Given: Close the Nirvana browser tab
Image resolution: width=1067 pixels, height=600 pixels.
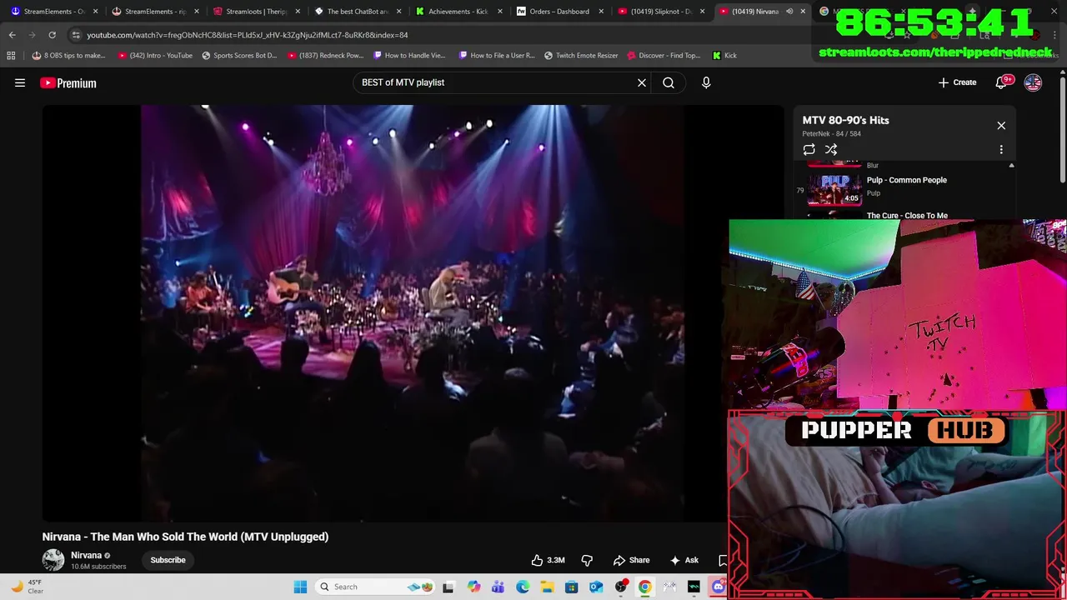Looking at the screenshot, I should point(803,12).
